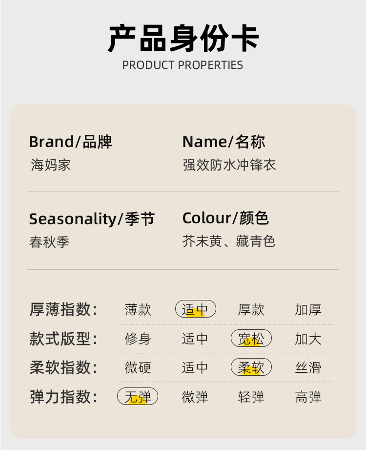Click the colour value 芥末黄、藏青色
Screen dimensions: 366x450
[229, 241]
